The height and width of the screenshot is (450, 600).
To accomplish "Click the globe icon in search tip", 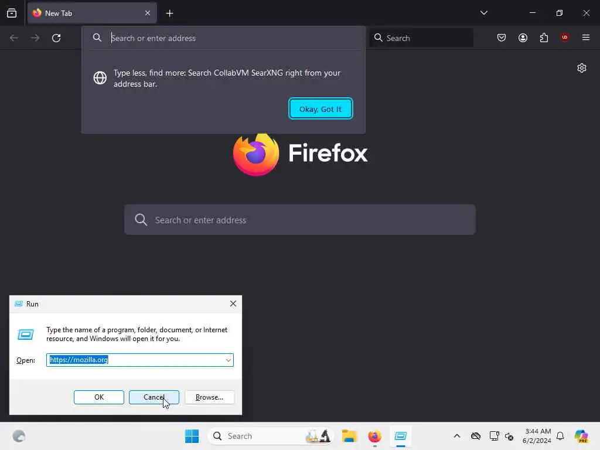I will coord(100,78).
